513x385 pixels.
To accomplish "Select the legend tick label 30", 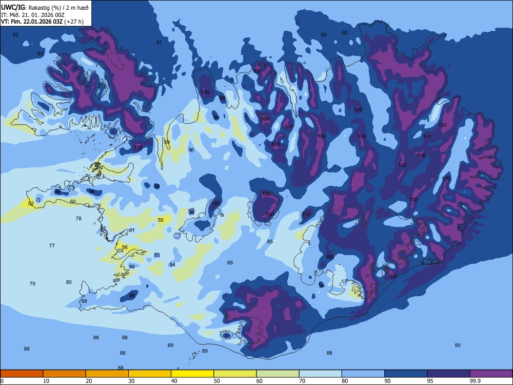I will pos(131,381).
